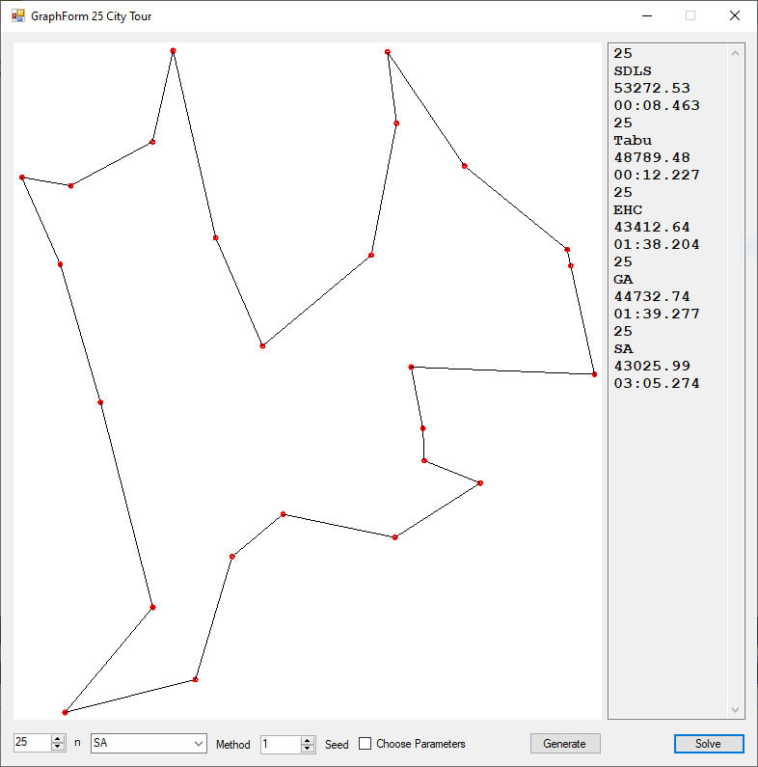
Task: Click the 43025.99 SA result value
Action: pyautogui.click(x=652, y=367)
